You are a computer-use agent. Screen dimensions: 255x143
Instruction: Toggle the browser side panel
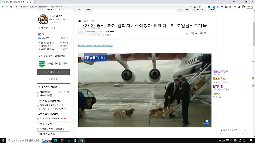pos(239,7)
